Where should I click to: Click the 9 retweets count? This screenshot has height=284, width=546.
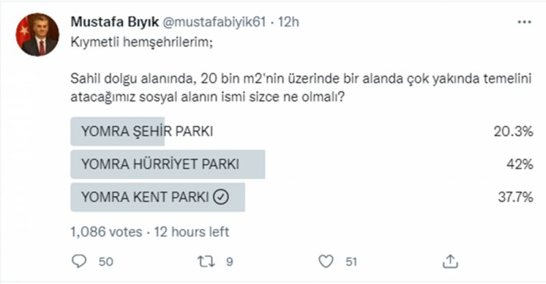pos(230,262)
